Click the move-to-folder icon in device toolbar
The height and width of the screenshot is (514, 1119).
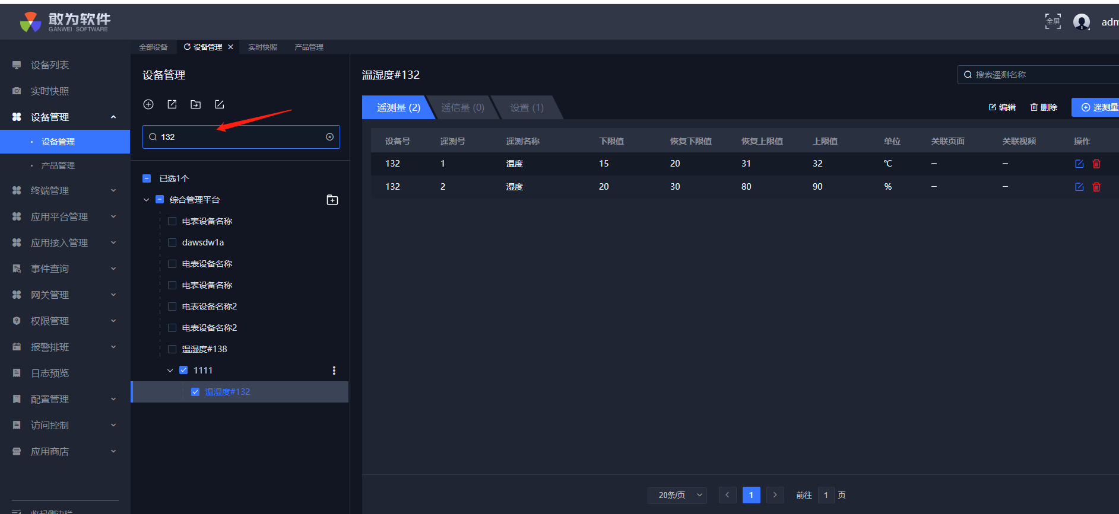195,104
